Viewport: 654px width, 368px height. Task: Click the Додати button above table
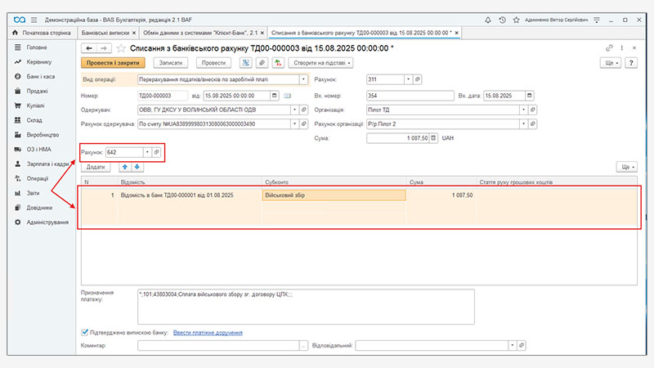click(x=96, y=167)
